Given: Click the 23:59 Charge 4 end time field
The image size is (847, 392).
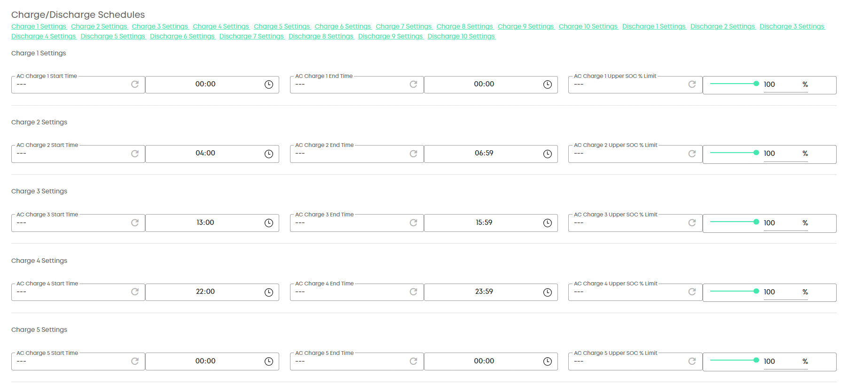Looking at the screenshot, I should (484, 292).
